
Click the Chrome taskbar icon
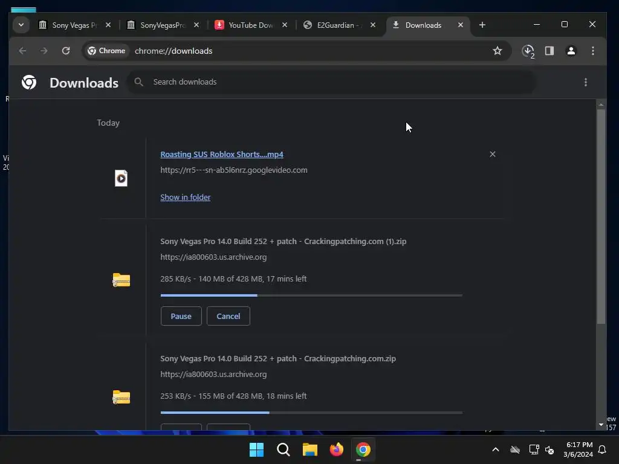pos(363,449)
